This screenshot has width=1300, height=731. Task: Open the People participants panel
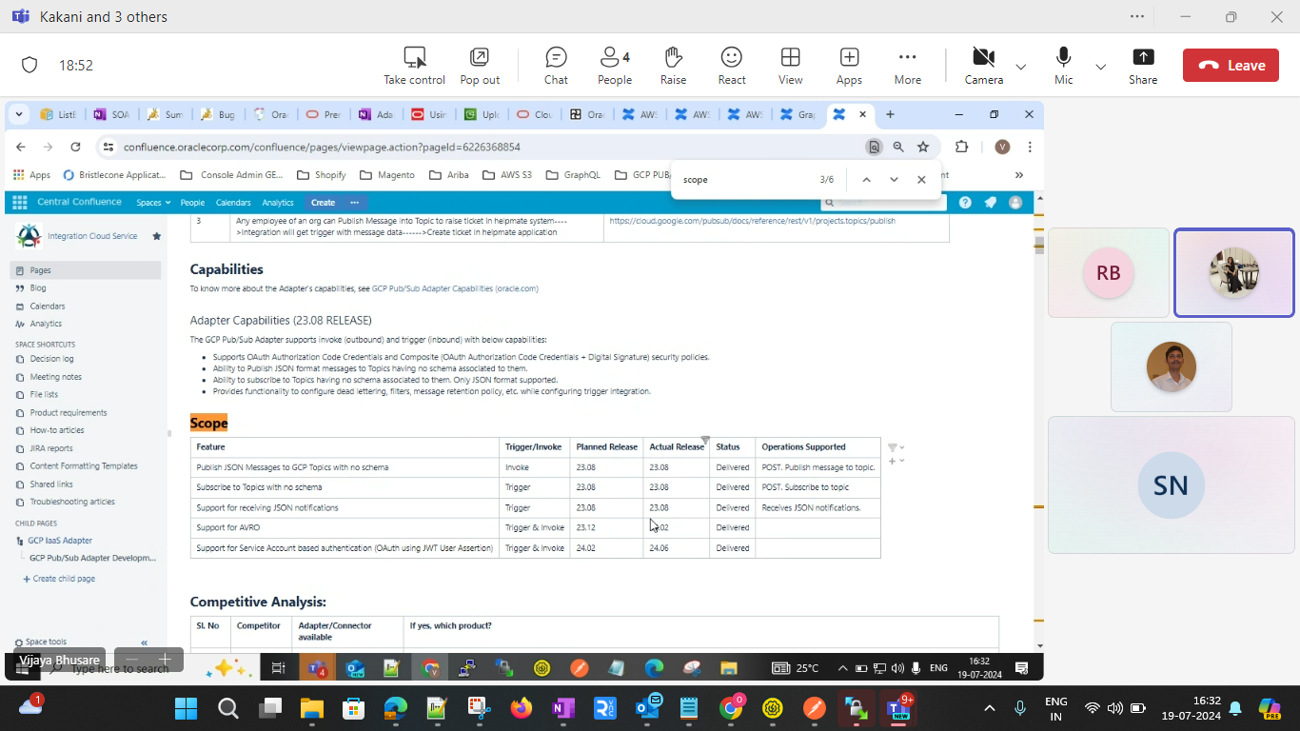click(x=614, y=66)
